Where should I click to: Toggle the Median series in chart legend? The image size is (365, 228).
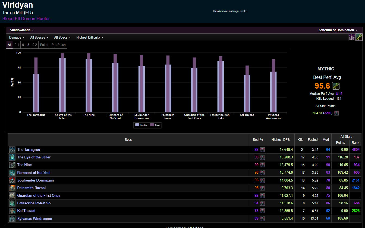pos(142,125)
